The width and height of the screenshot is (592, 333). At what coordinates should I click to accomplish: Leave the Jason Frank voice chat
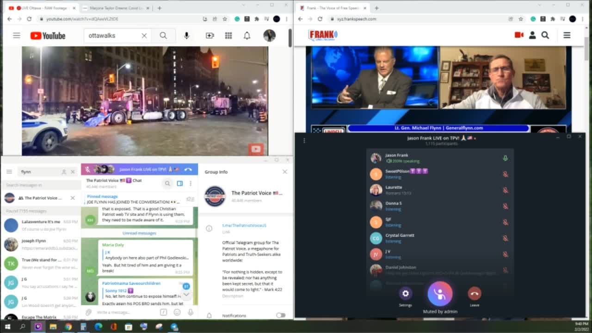474,294
